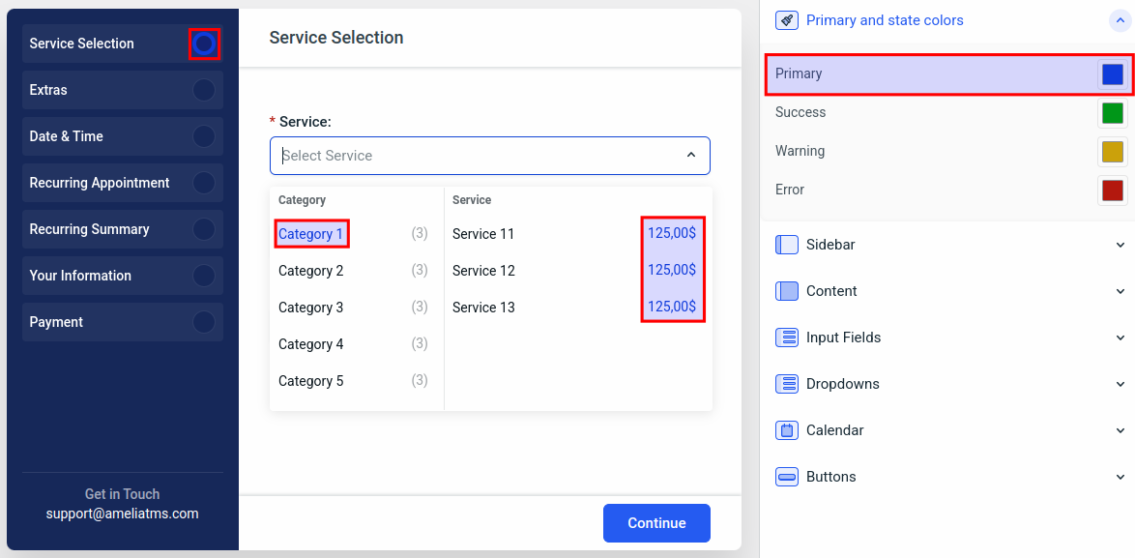Open the Primary color swatch
Image resolution: width=1135 pixels, height=558 pixels.
pos(1113,74)
